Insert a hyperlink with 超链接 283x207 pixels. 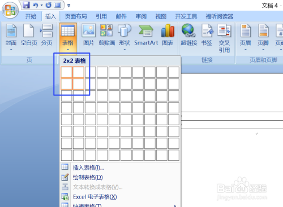188,35
